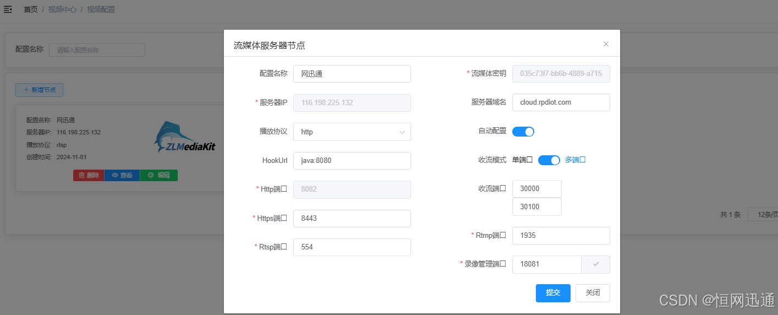Screen dimensions: 778x315
Task: Click the 共 1 条 total count
Action: [731, 214]
